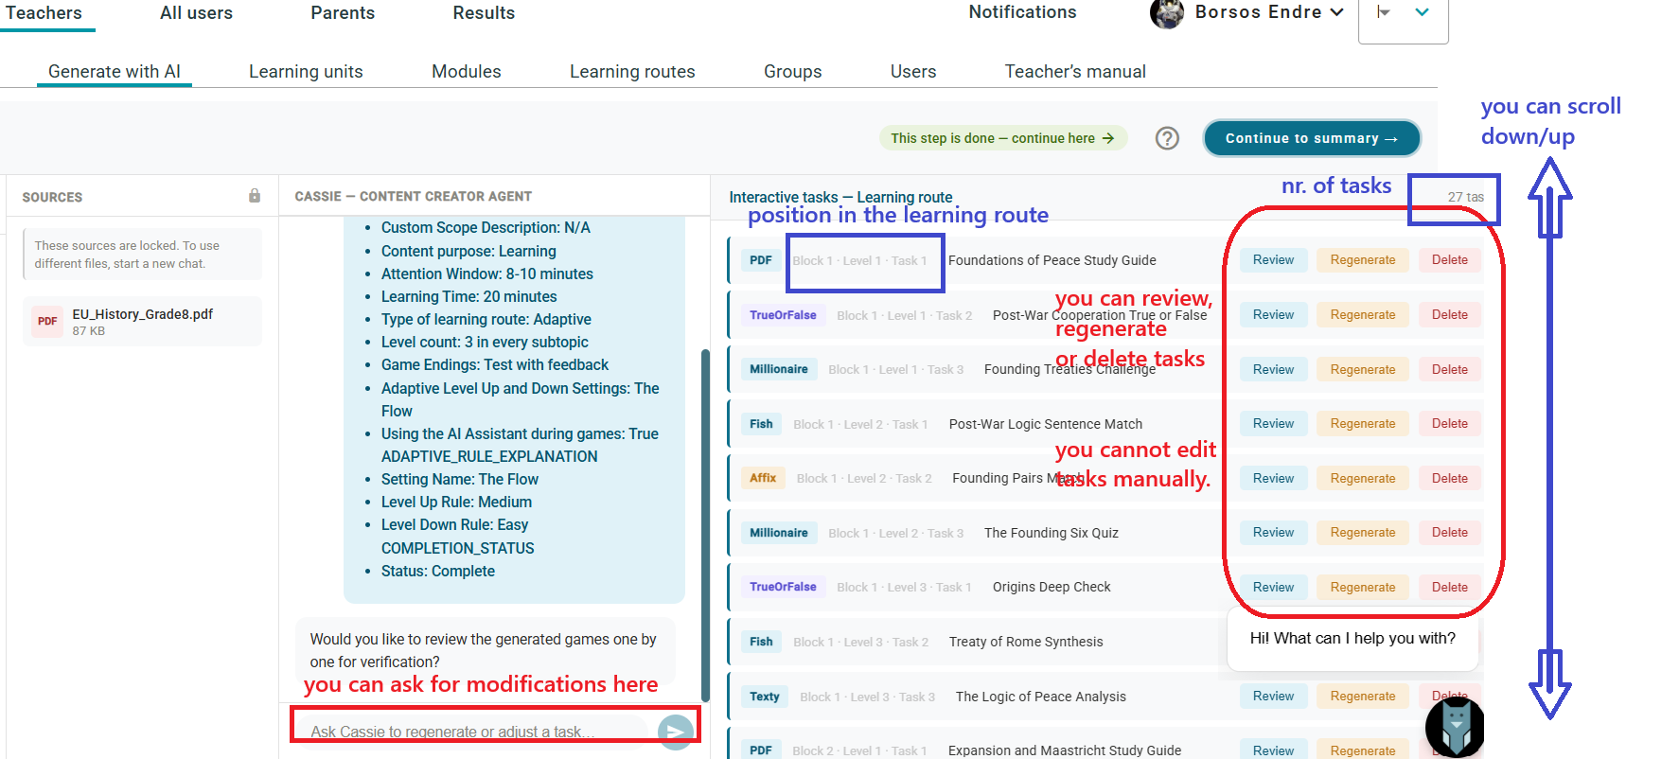Screen dimensions: 1679x759
Task: Review Post-War Logic Sentence Match task
Action: click(1273, 424)
